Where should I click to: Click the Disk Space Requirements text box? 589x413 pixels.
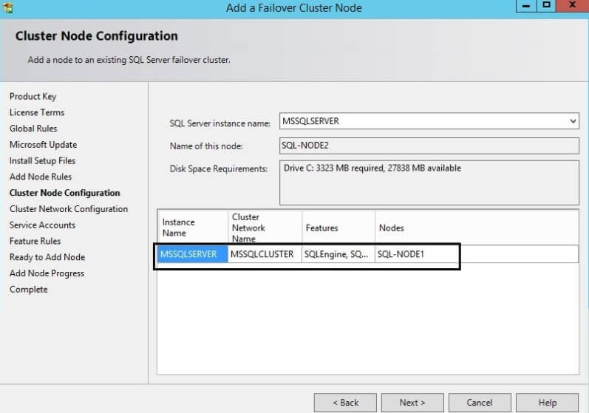click(x=429, y=182)
